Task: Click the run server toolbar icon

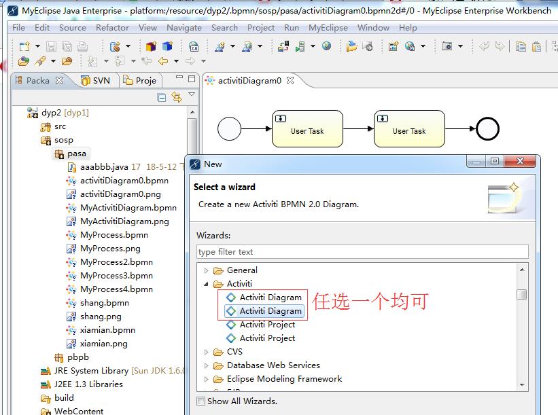Action: (x=300, y=46)
